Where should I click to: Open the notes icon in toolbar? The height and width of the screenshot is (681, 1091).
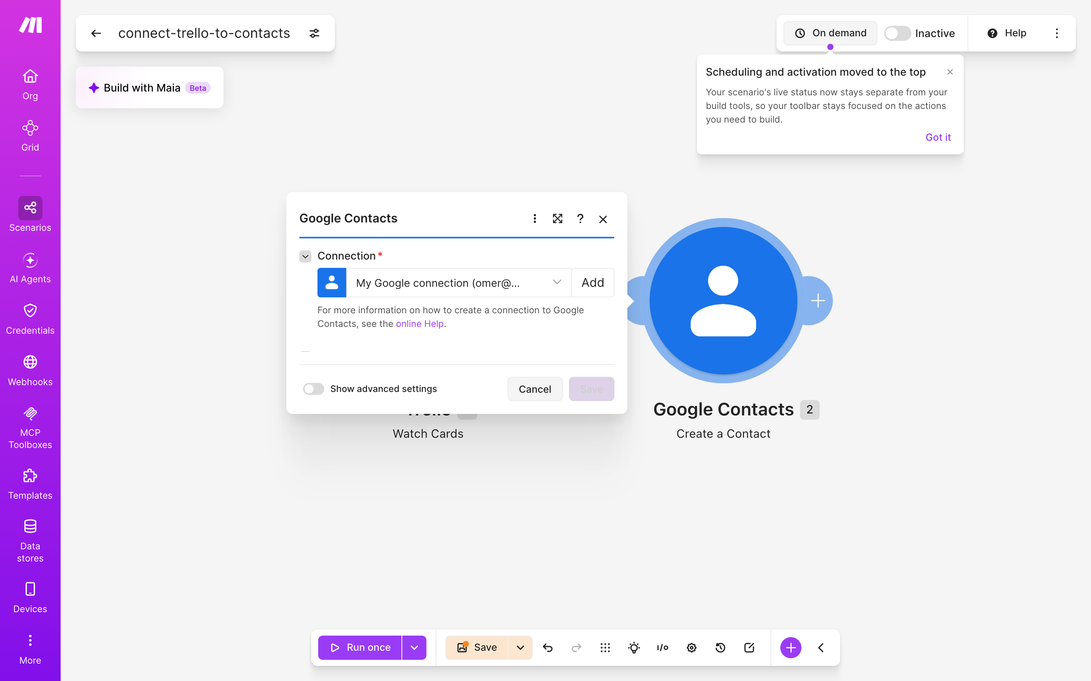pos(749,648)
